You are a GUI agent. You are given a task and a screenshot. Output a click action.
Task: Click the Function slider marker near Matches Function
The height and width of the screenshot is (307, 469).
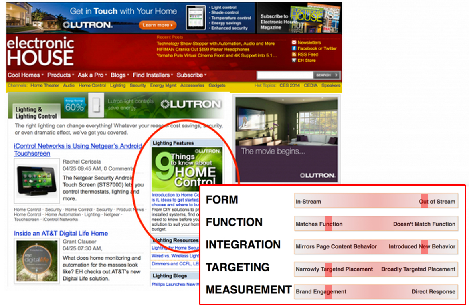(x=328, y=224)
